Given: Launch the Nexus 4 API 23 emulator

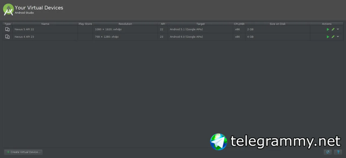Looking at the screenshot, I should 328,37.
